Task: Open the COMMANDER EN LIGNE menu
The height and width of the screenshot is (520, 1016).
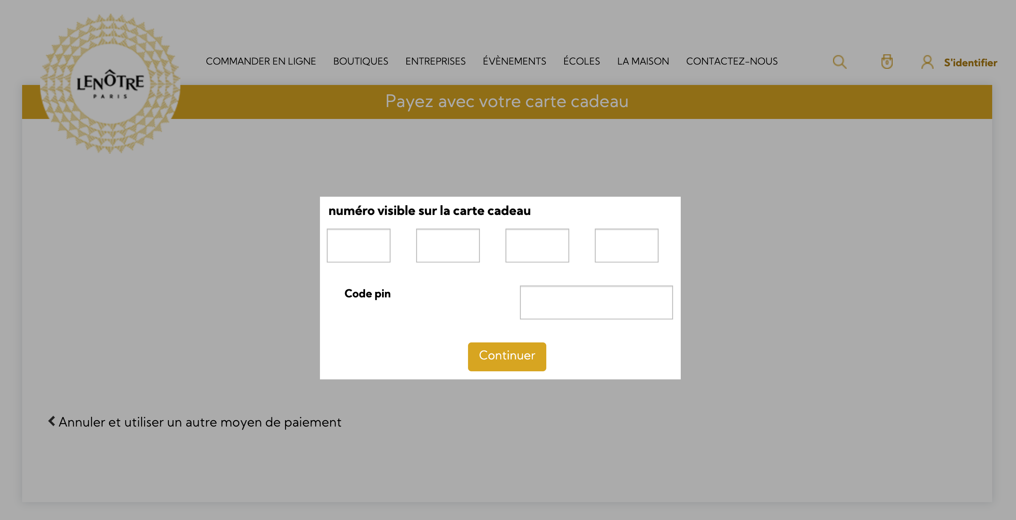Action: (261, 61)
